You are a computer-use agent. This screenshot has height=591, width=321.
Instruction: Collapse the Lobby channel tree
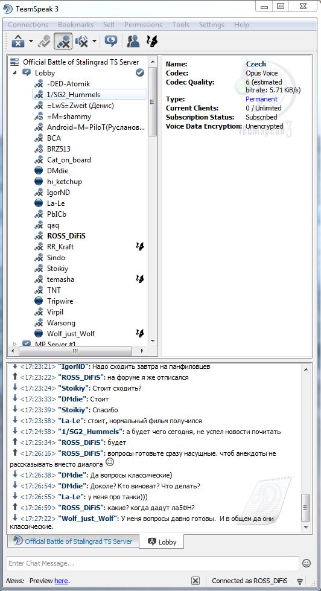pyautogui.click(x=14, y=73)
